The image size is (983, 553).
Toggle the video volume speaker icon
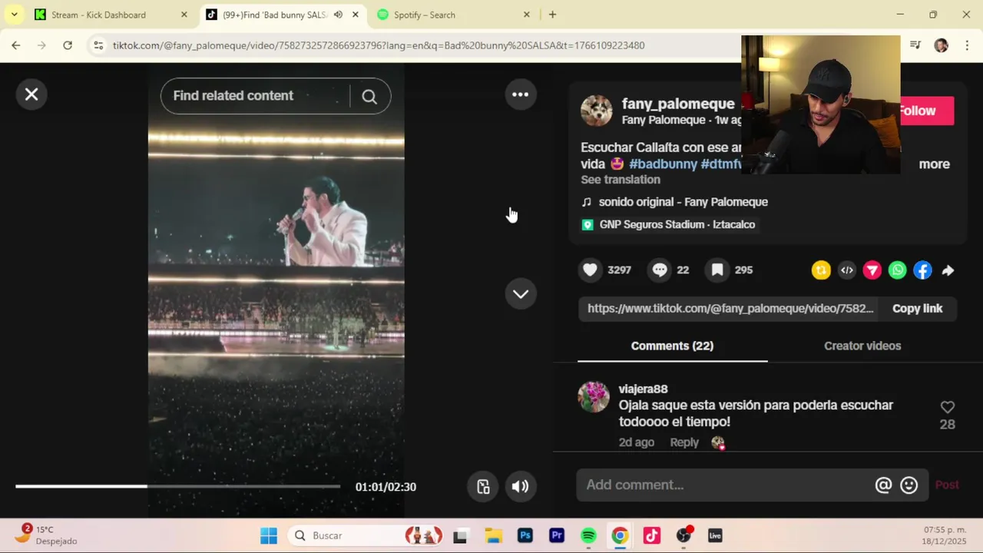(521, 486)
